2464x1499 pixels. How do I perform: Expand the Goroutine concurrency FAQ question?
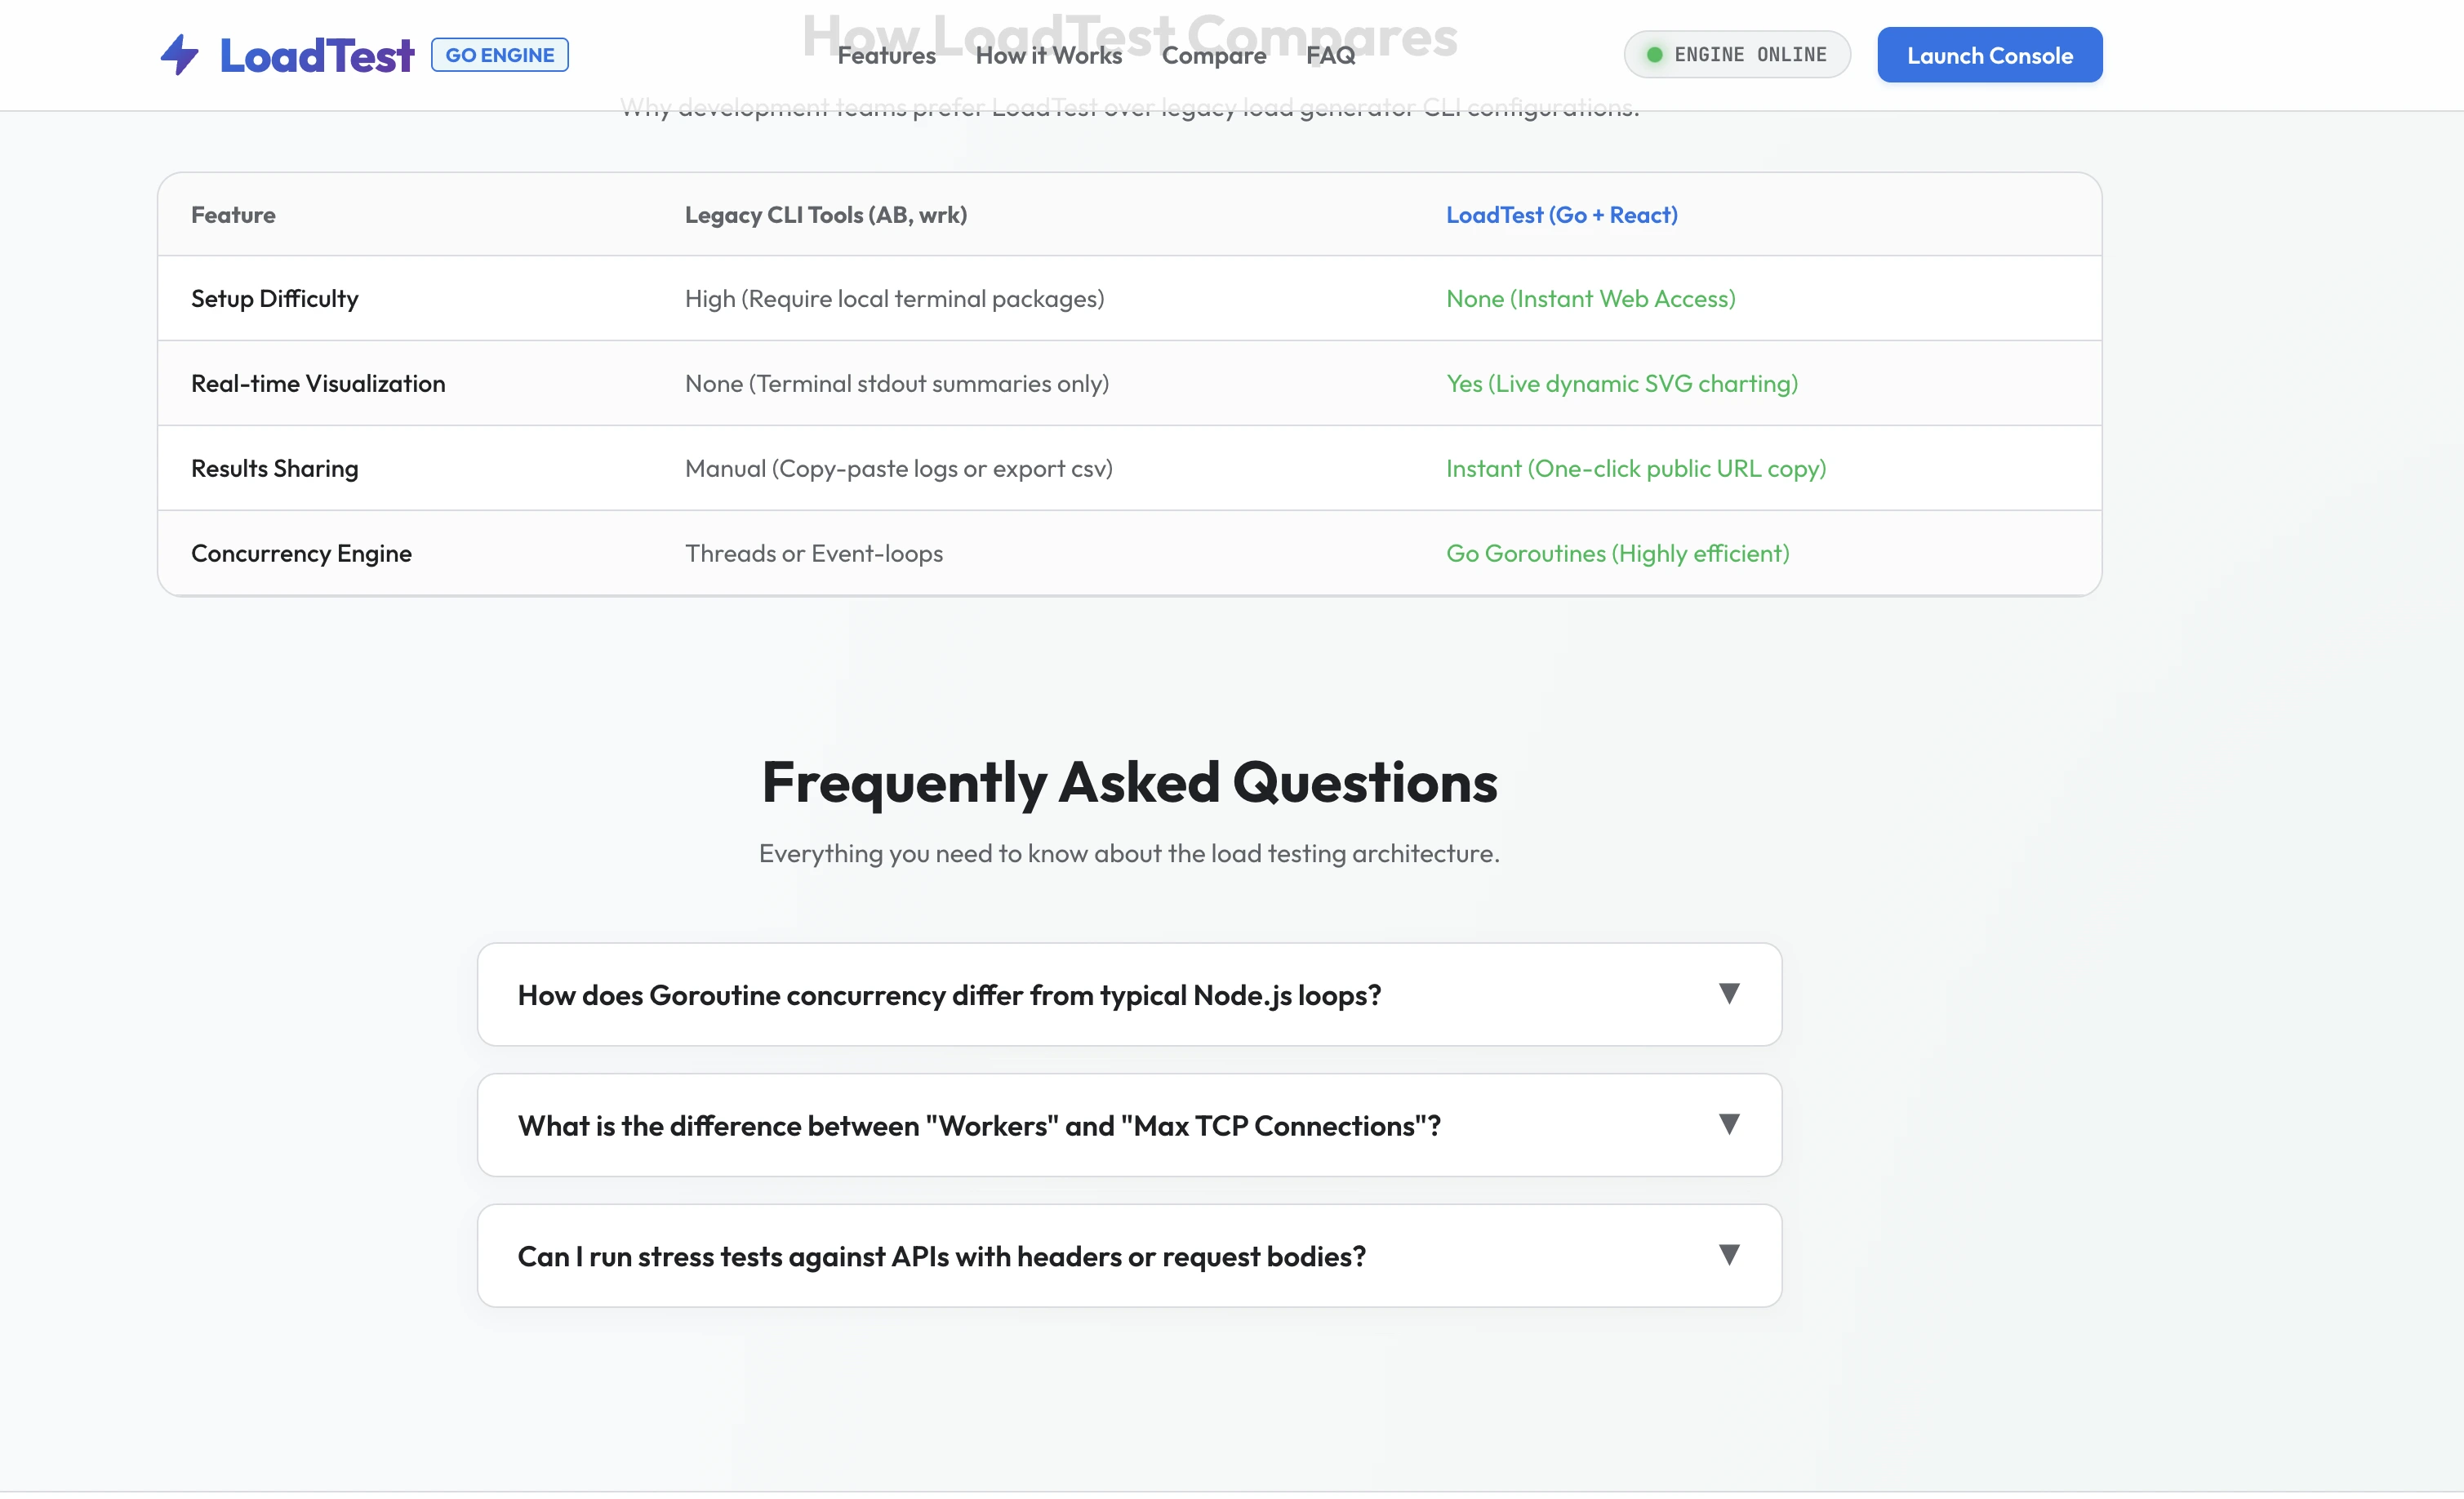(1129, 995)
